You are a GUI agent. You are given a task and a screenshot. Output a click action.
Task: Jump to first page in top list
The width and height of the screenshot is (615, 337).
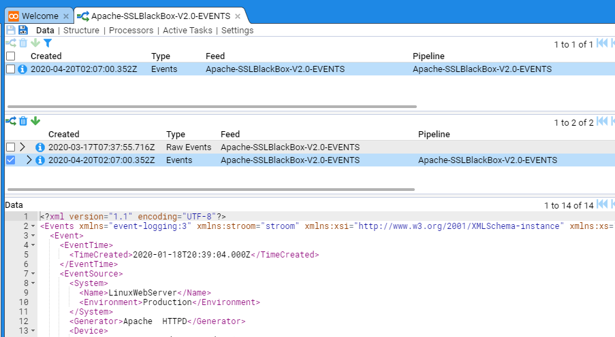(x=602, y=43)
